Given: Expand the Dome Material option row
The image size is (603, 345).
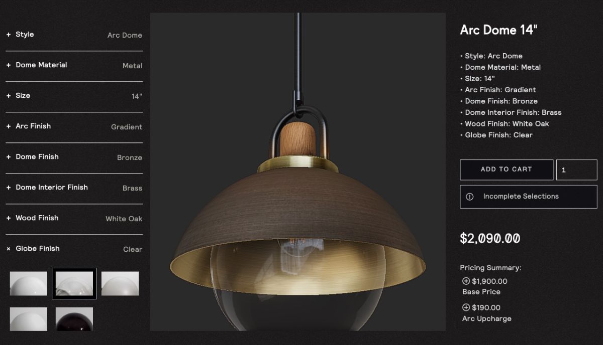Looking at the screenshot, I should (x=74, y=65).
